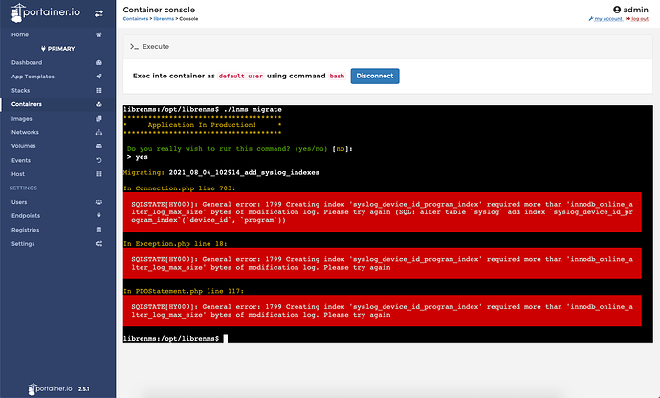
Task: Click the 'default user' code label
Action: point(241,76)
